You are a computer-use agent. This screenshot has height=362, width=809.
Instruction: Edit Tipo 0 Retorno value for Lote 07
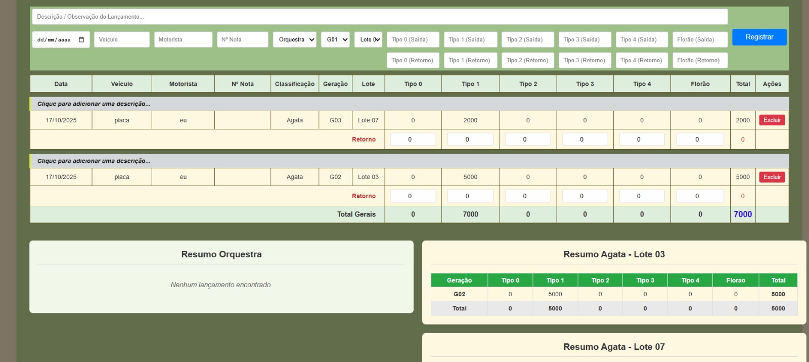coord(413,139)
